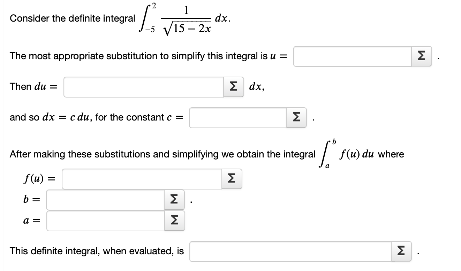Screen dimensions: 461x271
Task: Click inside the substitution u input box
Action: point(352,56)
